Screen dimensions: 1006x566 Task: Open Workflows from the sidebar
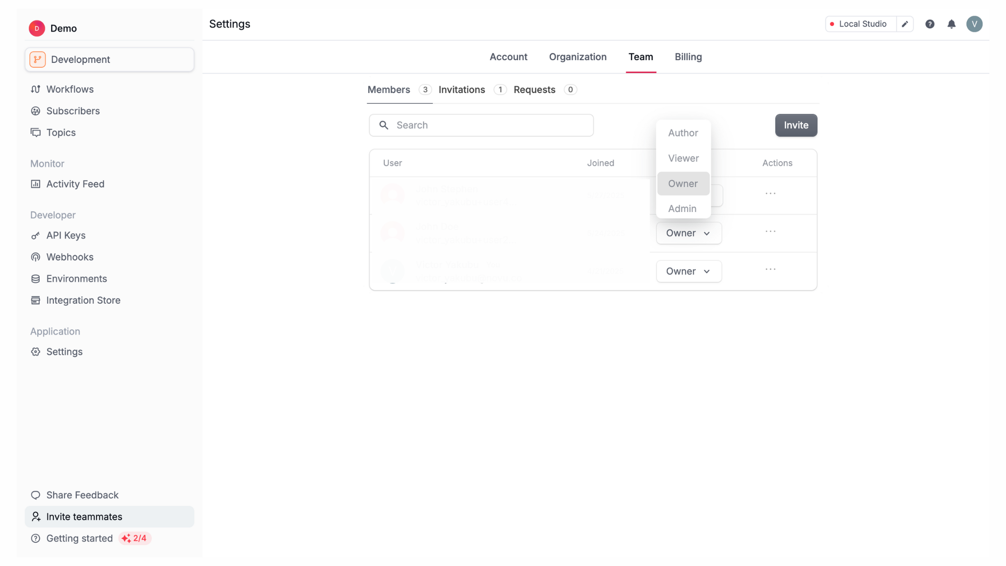(x=70, y=89)
